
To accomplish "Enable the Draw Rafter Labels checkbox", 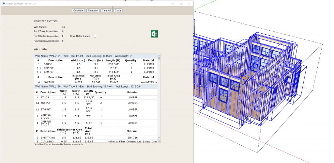I will (95, 36).
